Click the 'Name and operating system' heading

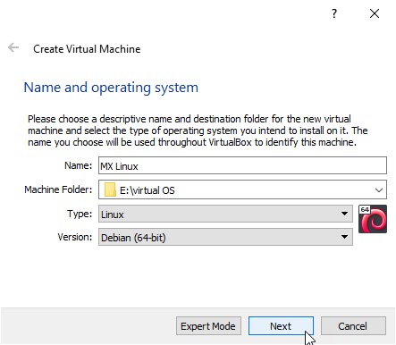coord(111,88)
